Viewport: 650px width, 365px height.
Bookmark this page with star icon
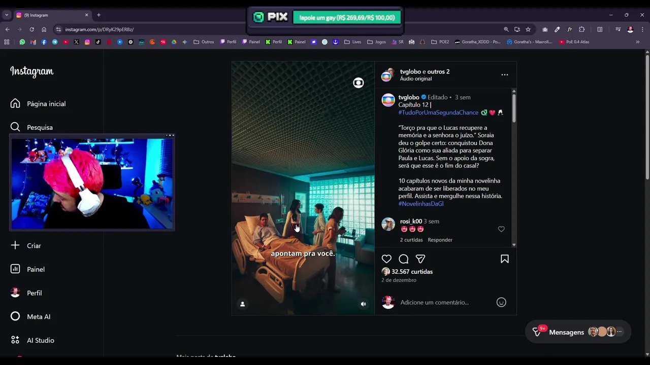(528, 29)
